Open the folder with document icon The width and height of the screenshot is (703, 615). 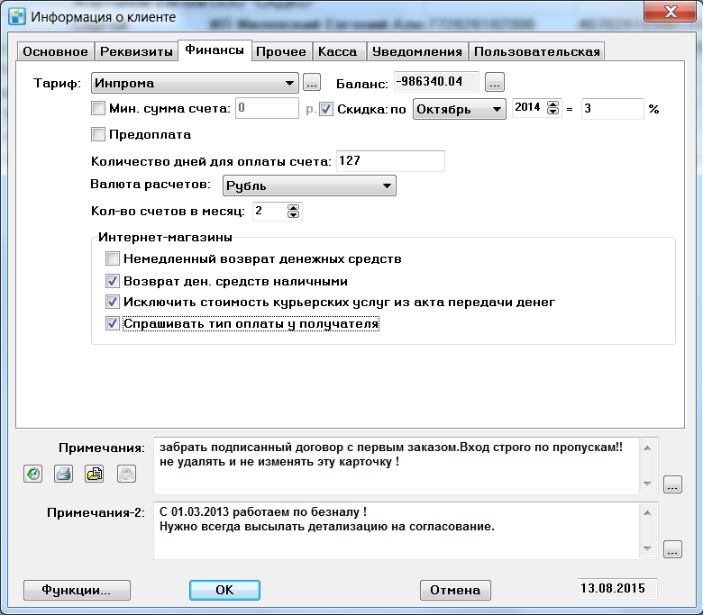(94, 474)
